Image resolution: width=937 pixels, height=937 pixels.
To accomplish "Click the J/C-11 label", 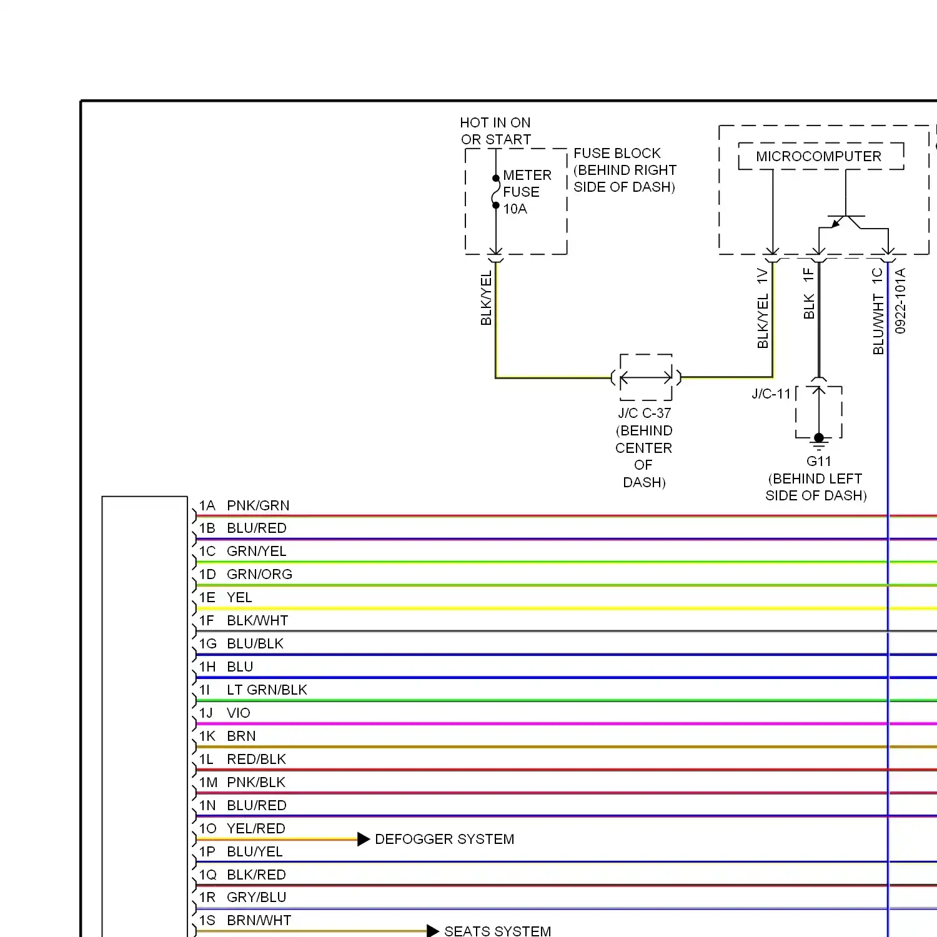I will pos(771,394).
